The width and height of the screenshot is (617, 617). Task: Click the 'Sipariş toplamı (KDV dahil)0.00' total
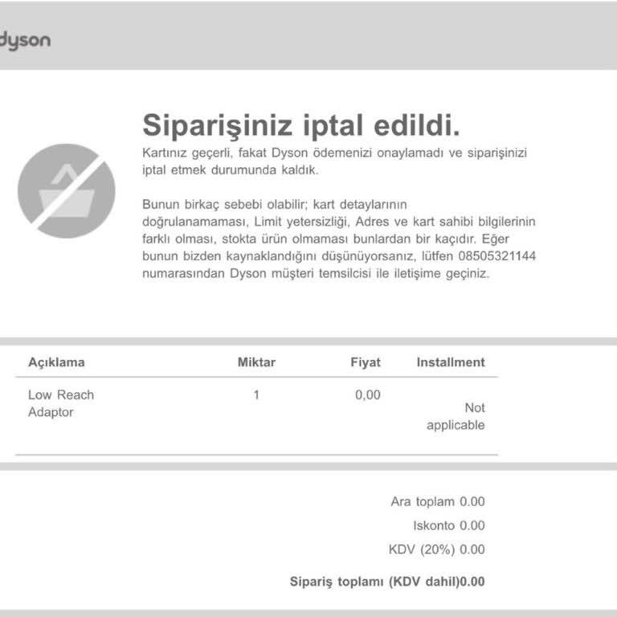click(387, 582)
